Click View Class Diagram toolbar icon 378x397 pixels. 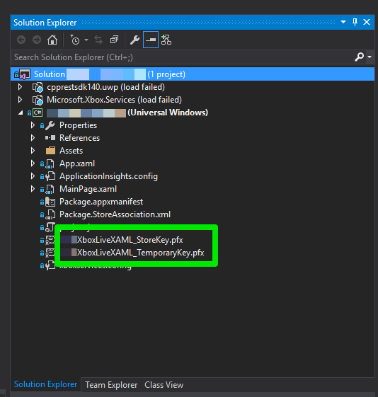(x=166, y=40)
